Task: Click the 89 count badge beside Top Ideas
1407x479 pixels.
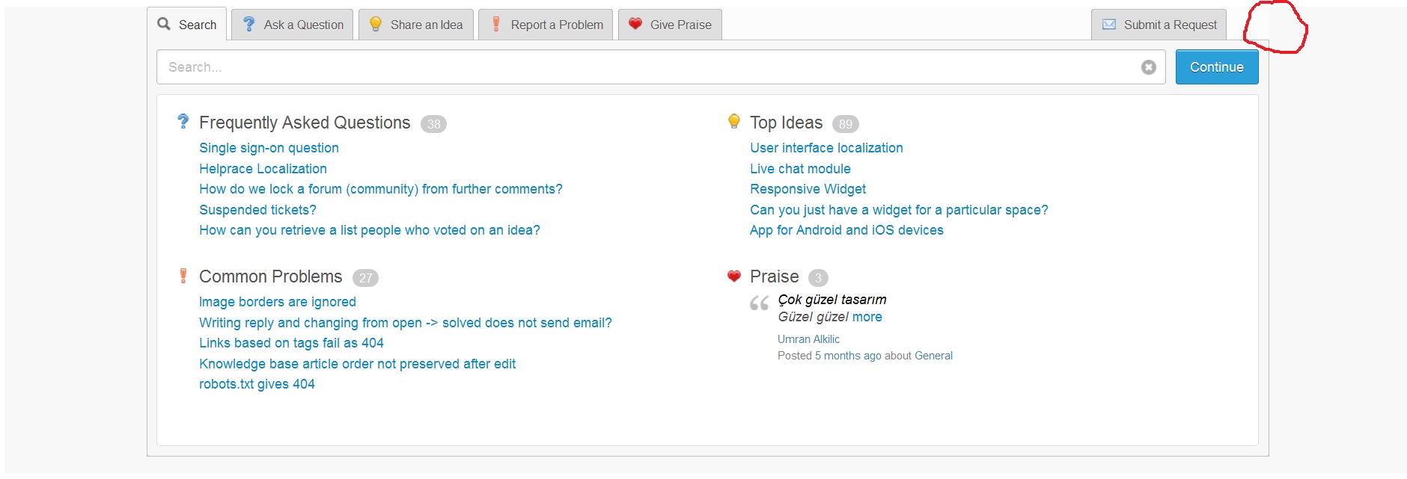Action: point(845,124)
